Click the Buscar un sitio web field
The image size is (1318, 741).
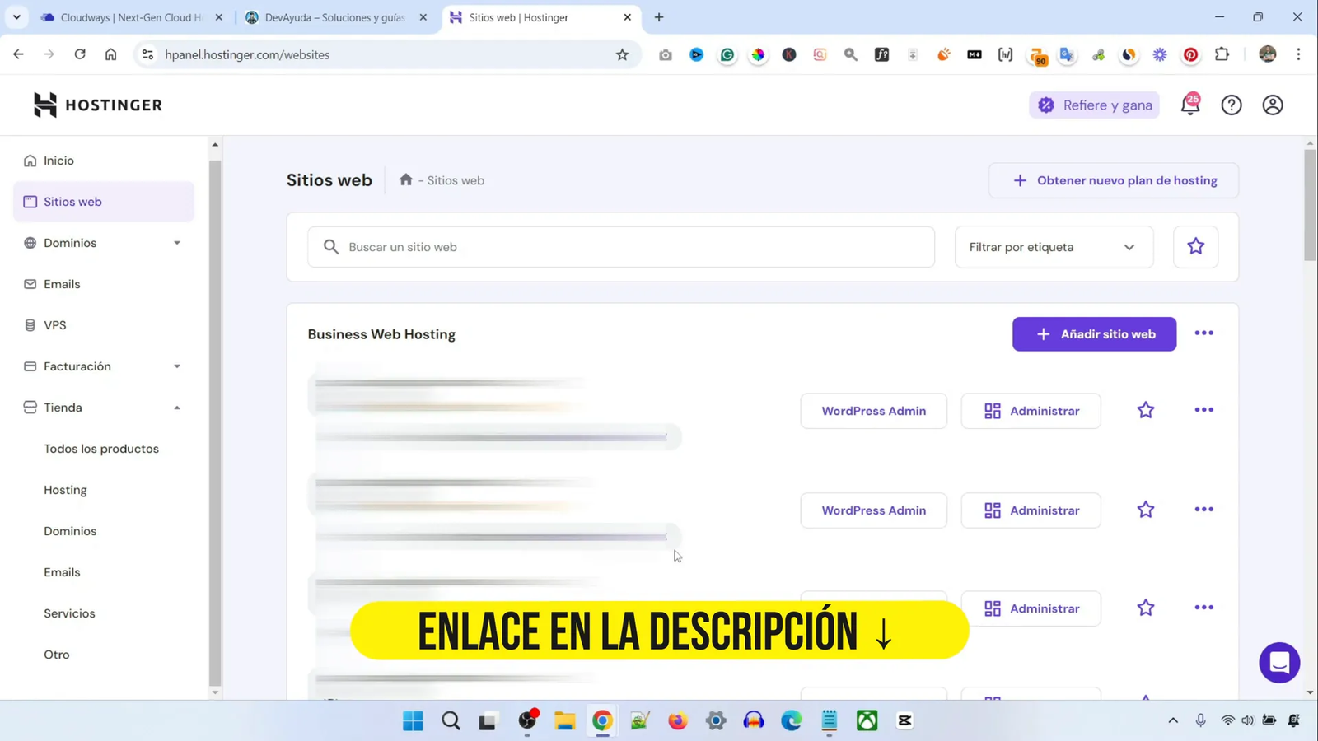click(620, 246)
